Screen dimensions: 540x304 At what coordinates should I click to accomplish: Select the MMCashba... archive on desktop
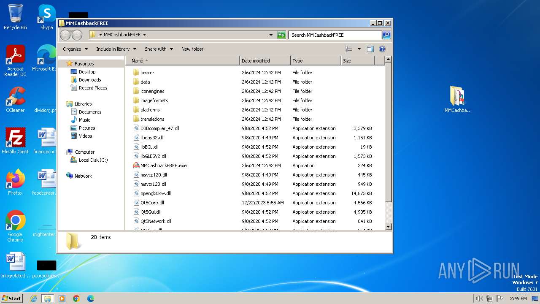pos(458,99)
